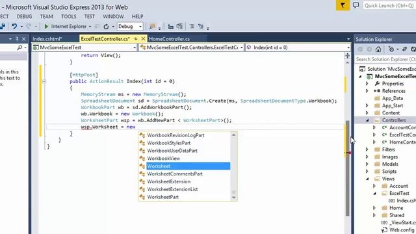
Task: Click the increase indent toolbar icon
Action: click(x=179, y=27)
